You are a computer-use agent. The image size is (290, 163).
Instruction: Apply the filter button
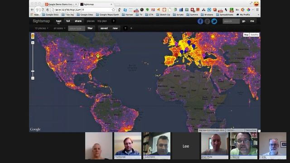90,28
